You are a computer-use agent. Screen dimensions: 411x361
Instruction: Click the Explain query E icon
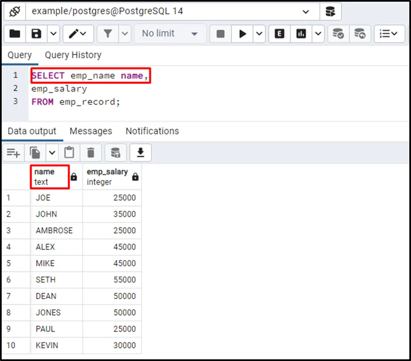pyautogui.click(x=279, y=34)
